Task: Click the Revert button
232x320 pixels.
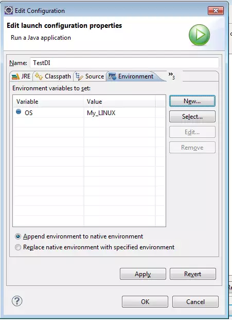Action: 193,274
